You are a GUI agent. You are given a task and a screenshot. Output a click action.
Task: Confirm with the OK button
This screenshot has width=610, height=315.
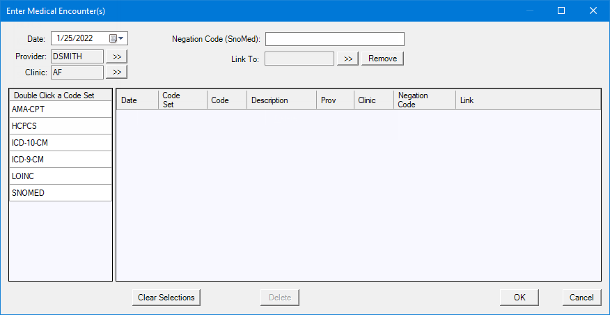[519, 298]
